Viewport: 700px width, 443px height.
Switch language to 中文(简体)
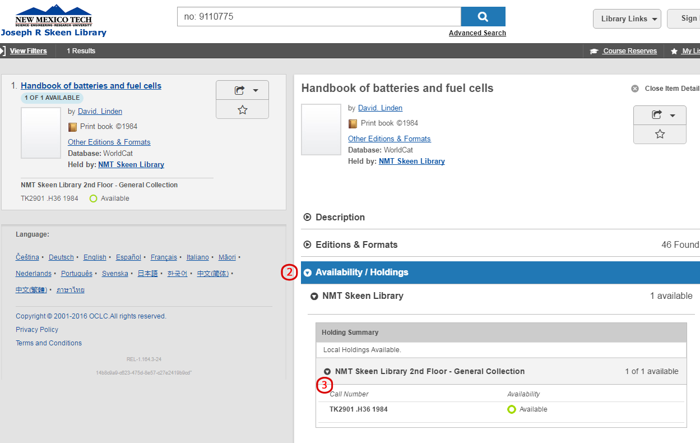(x=213, y=274)
